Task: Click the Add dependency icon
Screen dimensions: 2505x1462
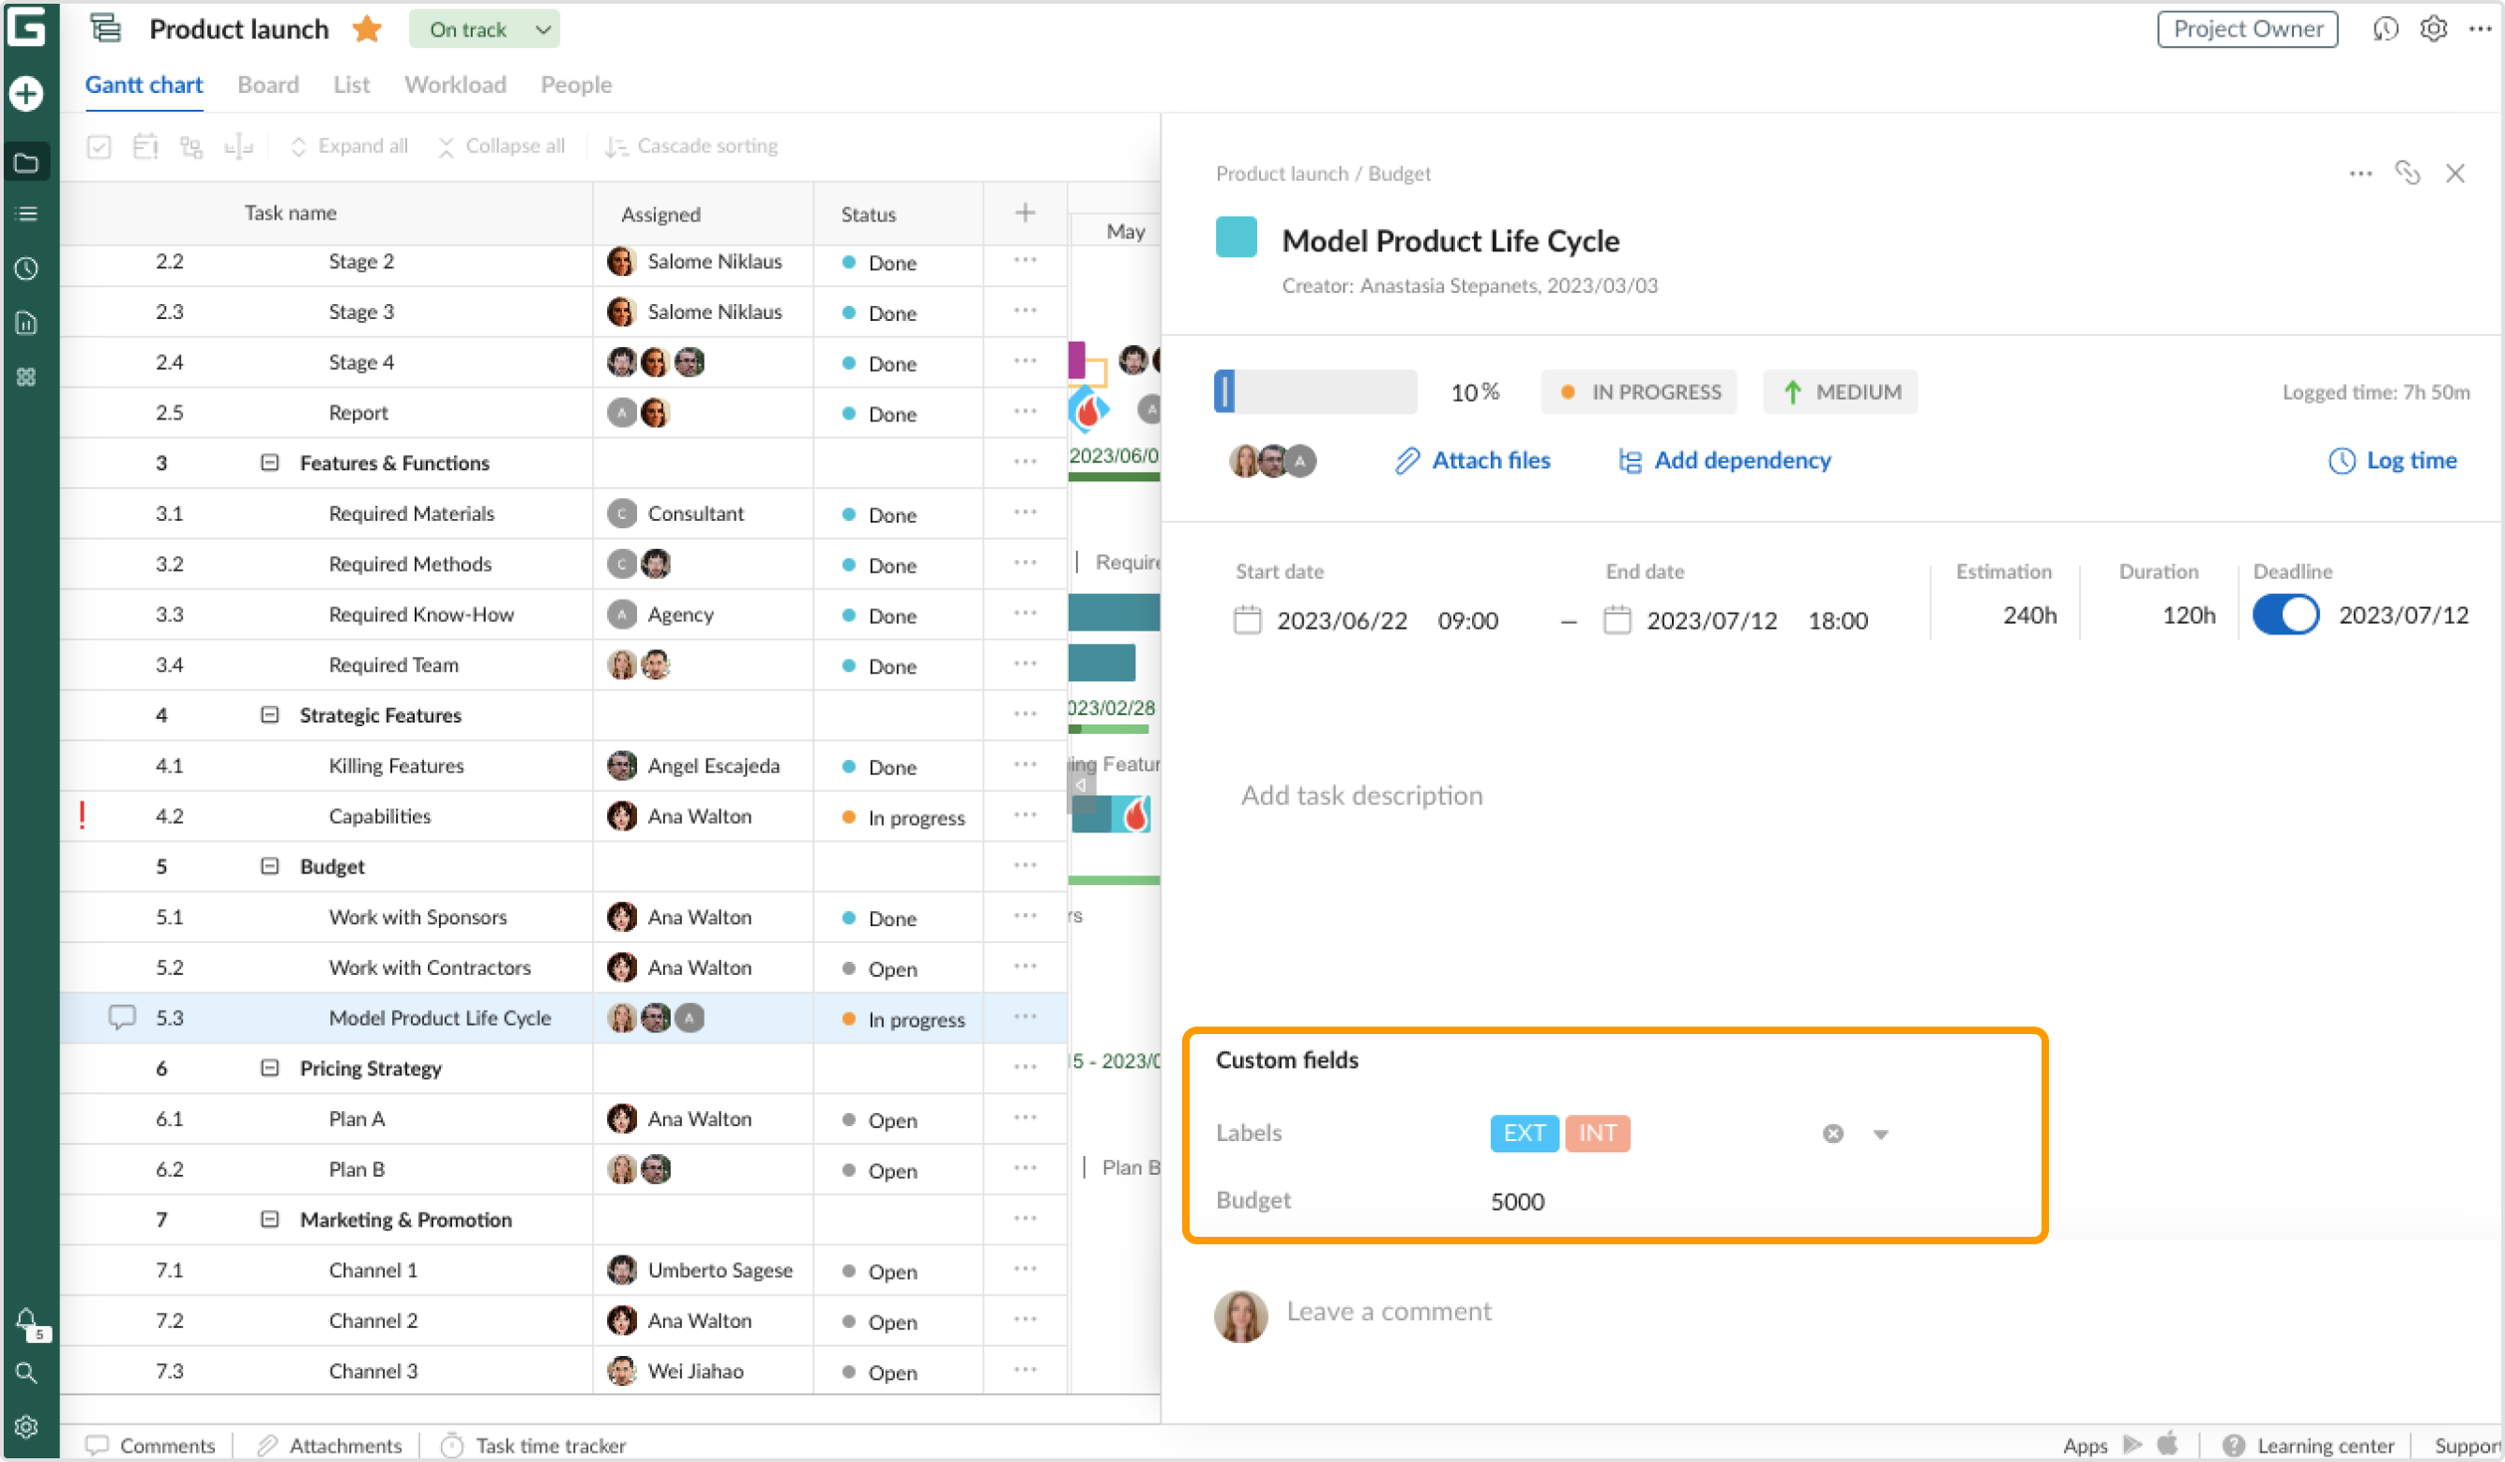Action: pos(1631,461)
